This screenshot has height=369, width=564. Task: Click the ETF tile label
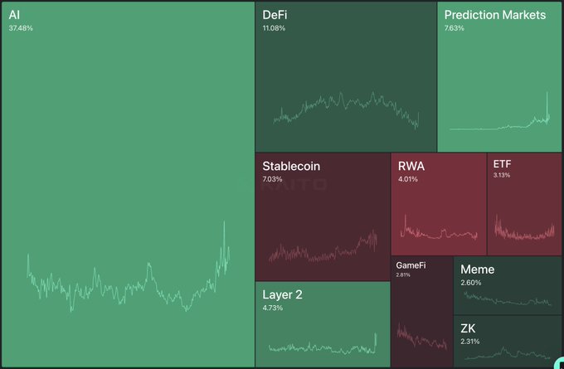tap(502, 163)
